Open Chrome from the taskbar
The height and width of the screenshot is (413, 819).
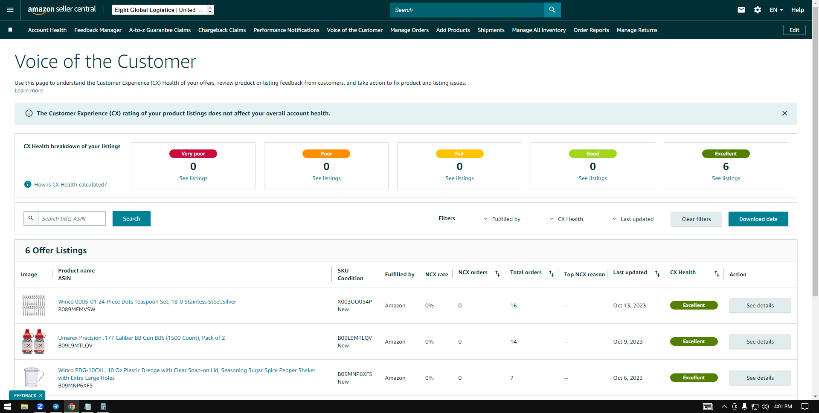(72, 407)
